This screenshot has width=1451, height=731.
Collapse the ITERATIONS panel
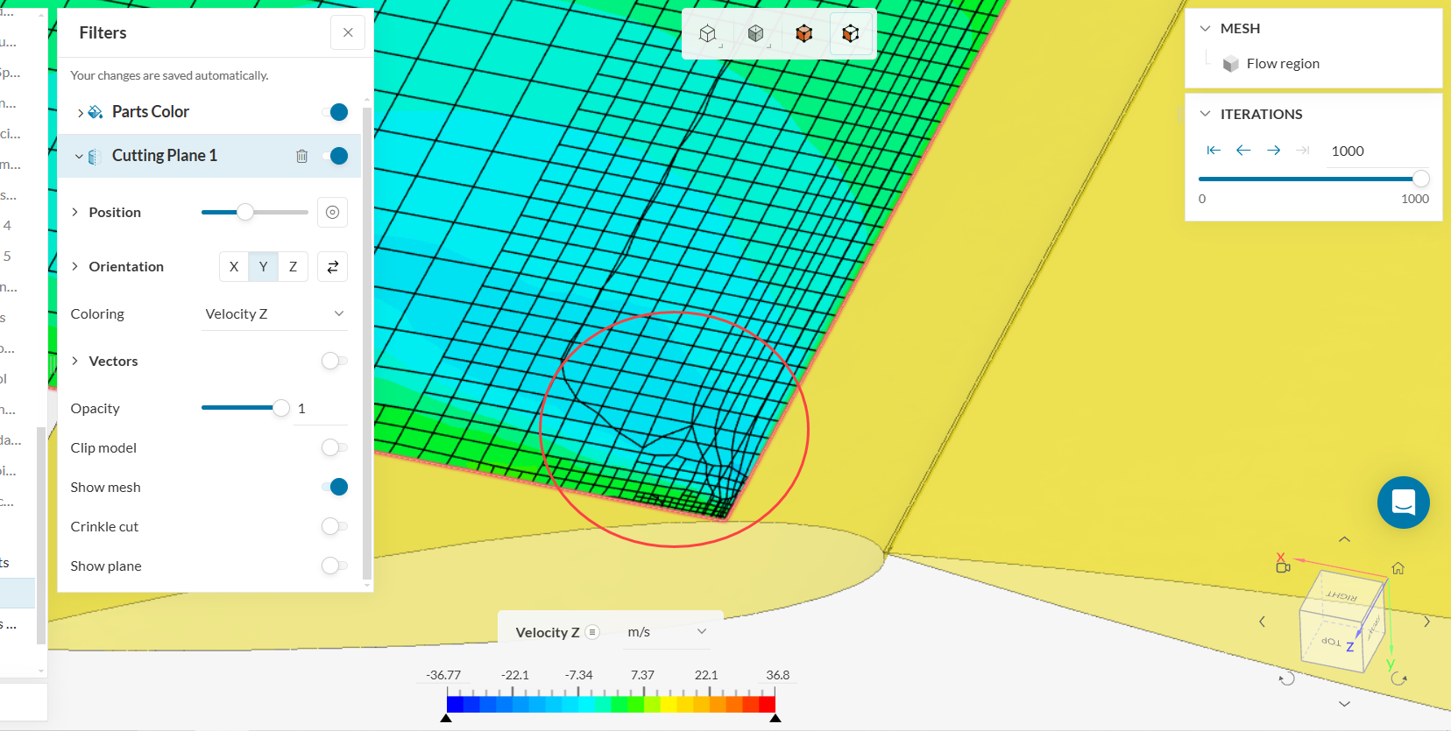(x=1205, y=114)
